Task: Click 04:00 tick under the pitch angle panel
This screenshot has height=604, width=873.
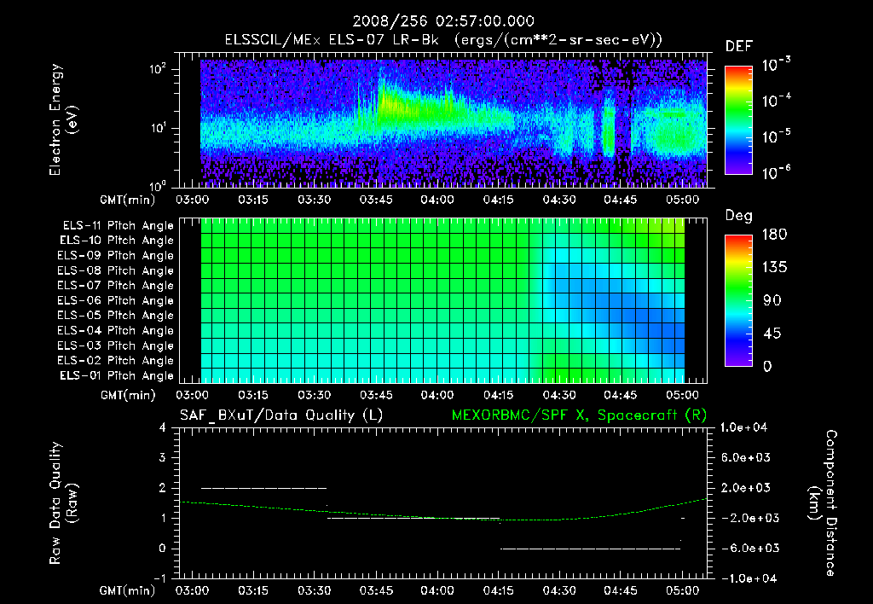Action: (437, 395)
